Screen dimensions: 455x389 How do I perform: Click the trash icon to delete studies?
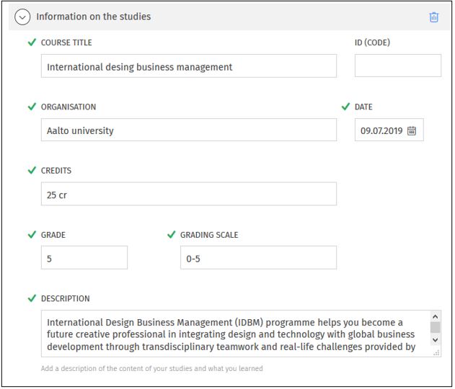[433, 17]
